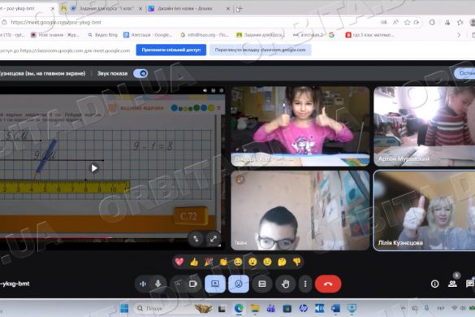Show the participants people panel
475x317 pixels.
click(x=452, y=284)
